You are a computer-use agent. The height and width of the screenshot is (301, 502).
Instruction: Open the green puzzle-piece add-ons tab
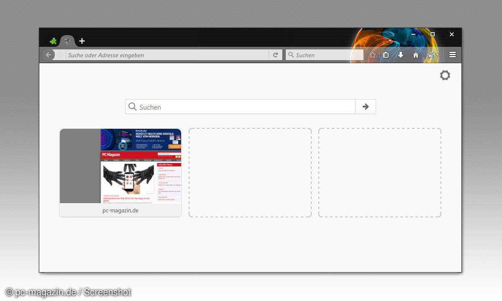click(x=53, y=41)
